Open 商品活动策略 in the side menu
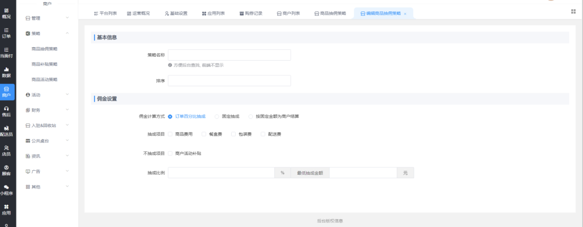Image resolution: width=583 pixels, height=227 pixels. [44, 79]
